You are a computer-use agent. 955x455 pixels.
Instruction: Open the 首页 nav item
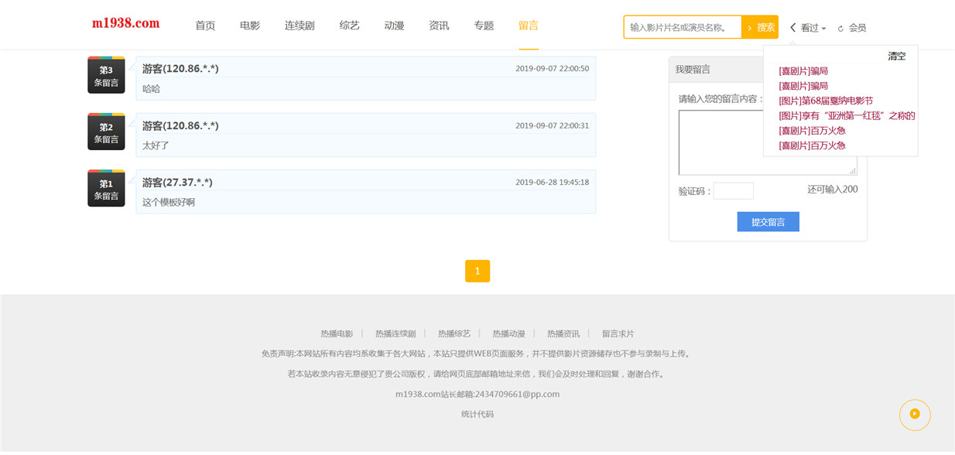[205, 26]
